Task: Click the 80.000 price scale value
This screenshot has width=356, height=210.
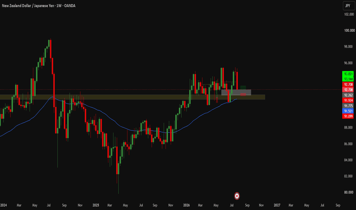Action: 348,192
